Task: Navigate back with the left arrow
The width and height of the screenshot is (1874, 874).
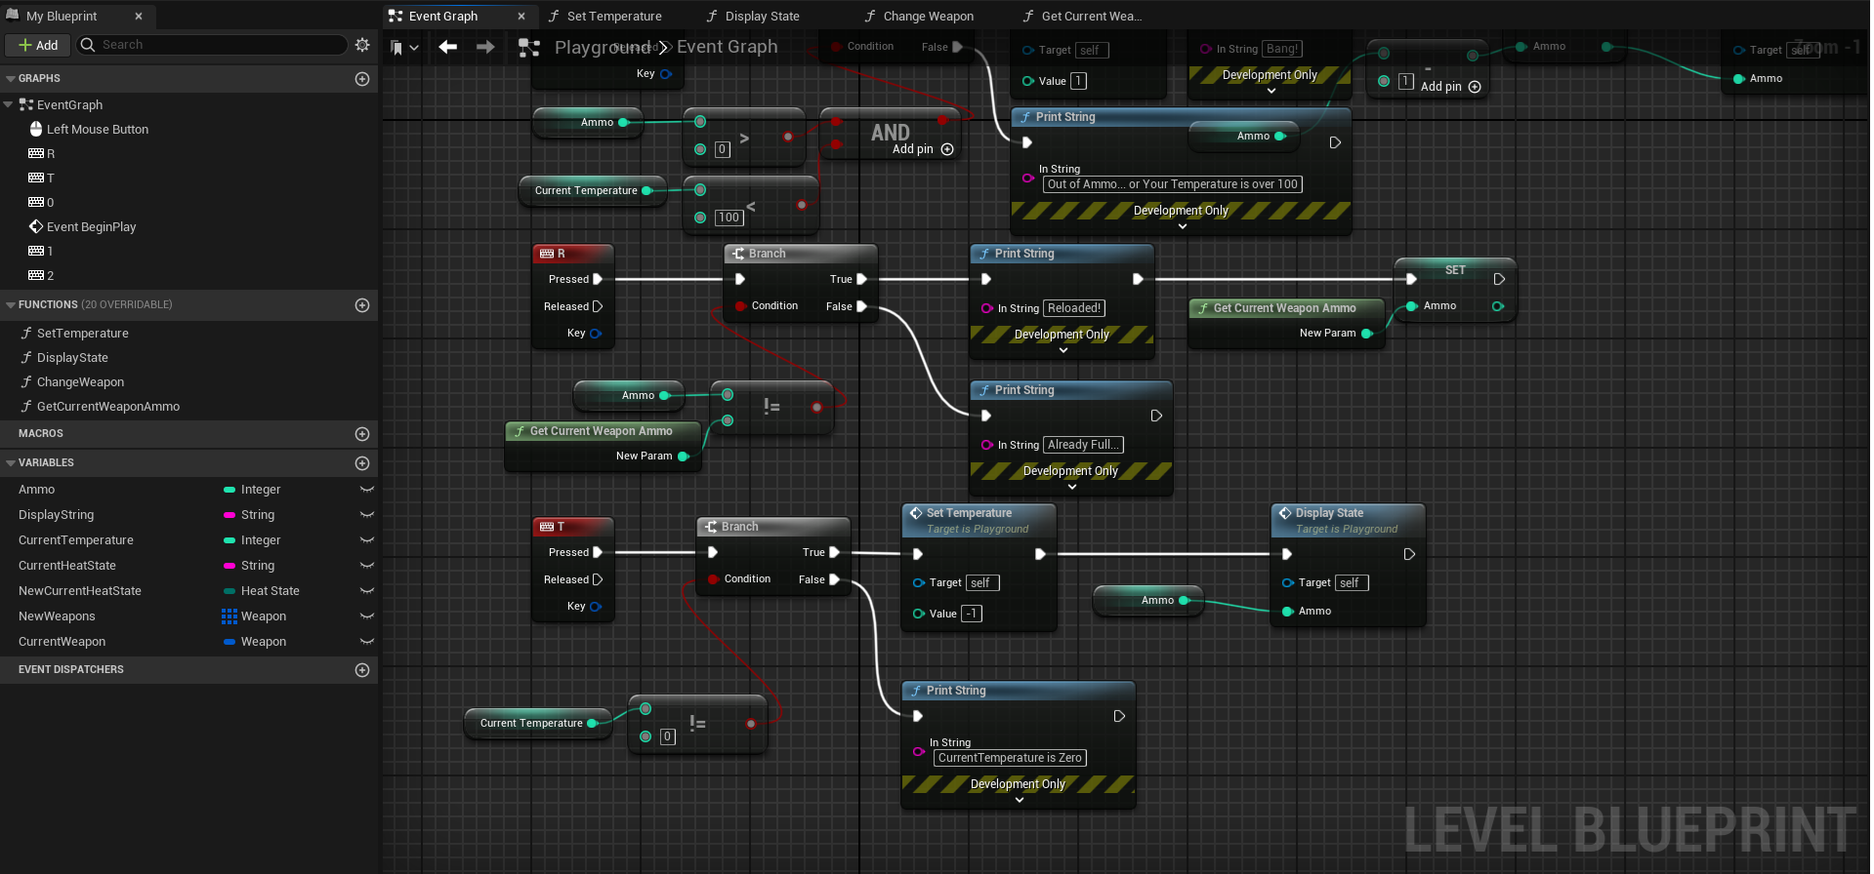Action: tap(448, 47)
